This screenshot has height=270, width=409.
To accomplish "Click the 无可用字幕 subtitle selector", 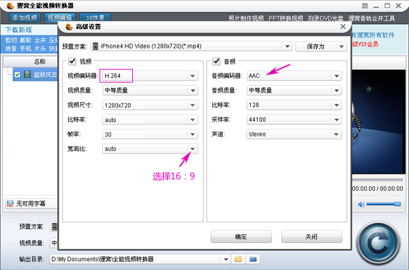I will point(31,203).
